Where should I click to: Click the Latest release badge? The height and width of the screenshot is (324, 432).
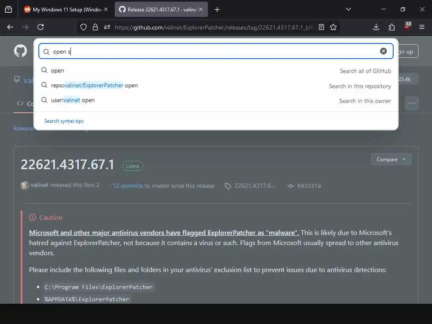click(132, 166)
